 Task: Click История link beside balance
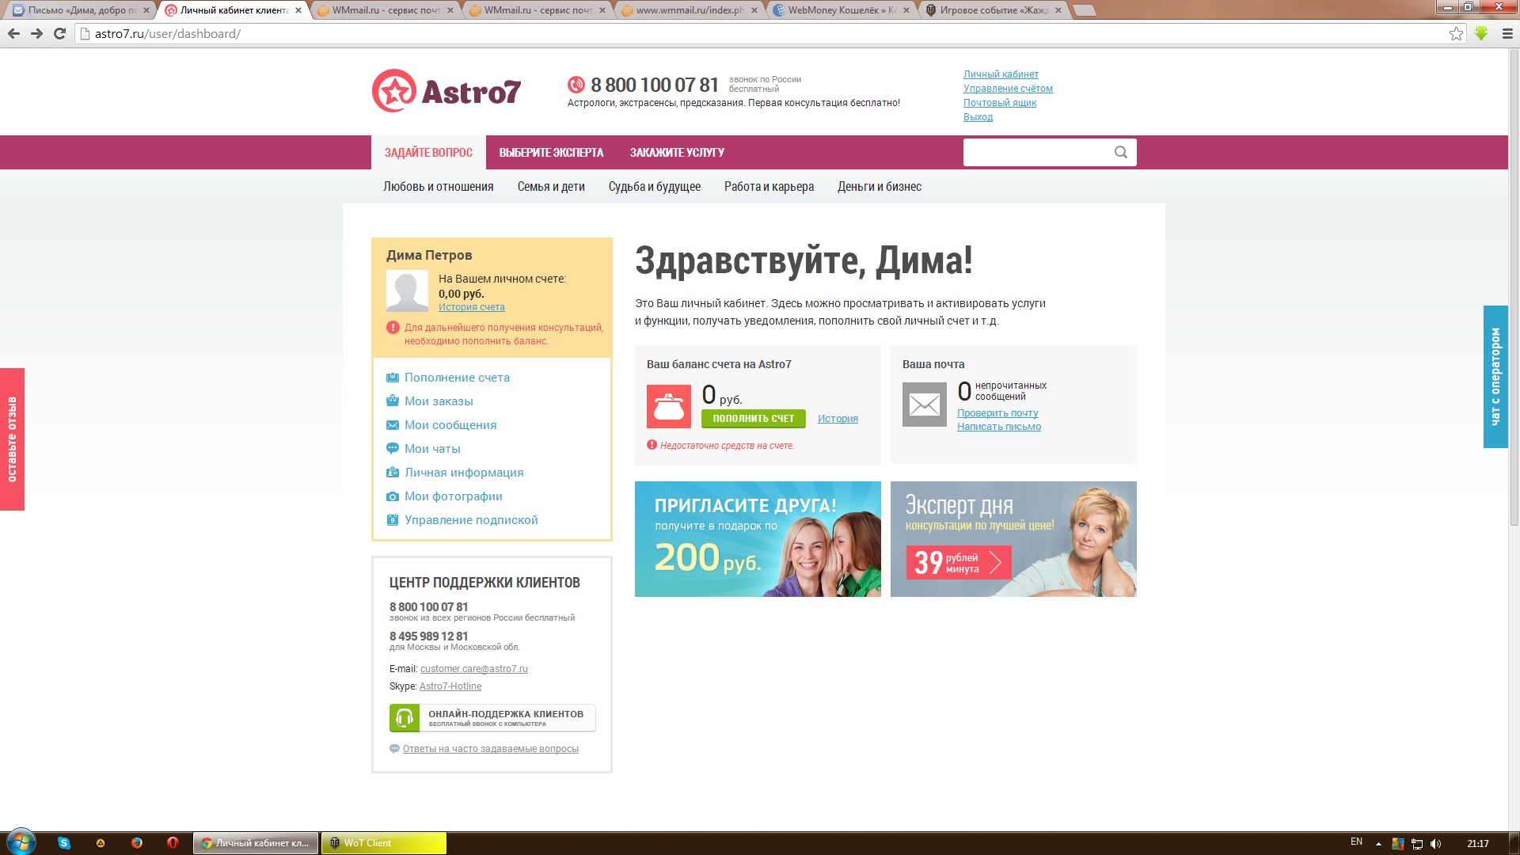pos(838,419)
